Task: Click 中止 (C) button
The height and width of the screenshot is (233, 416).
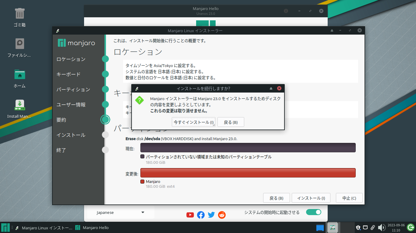Action: 349,198
